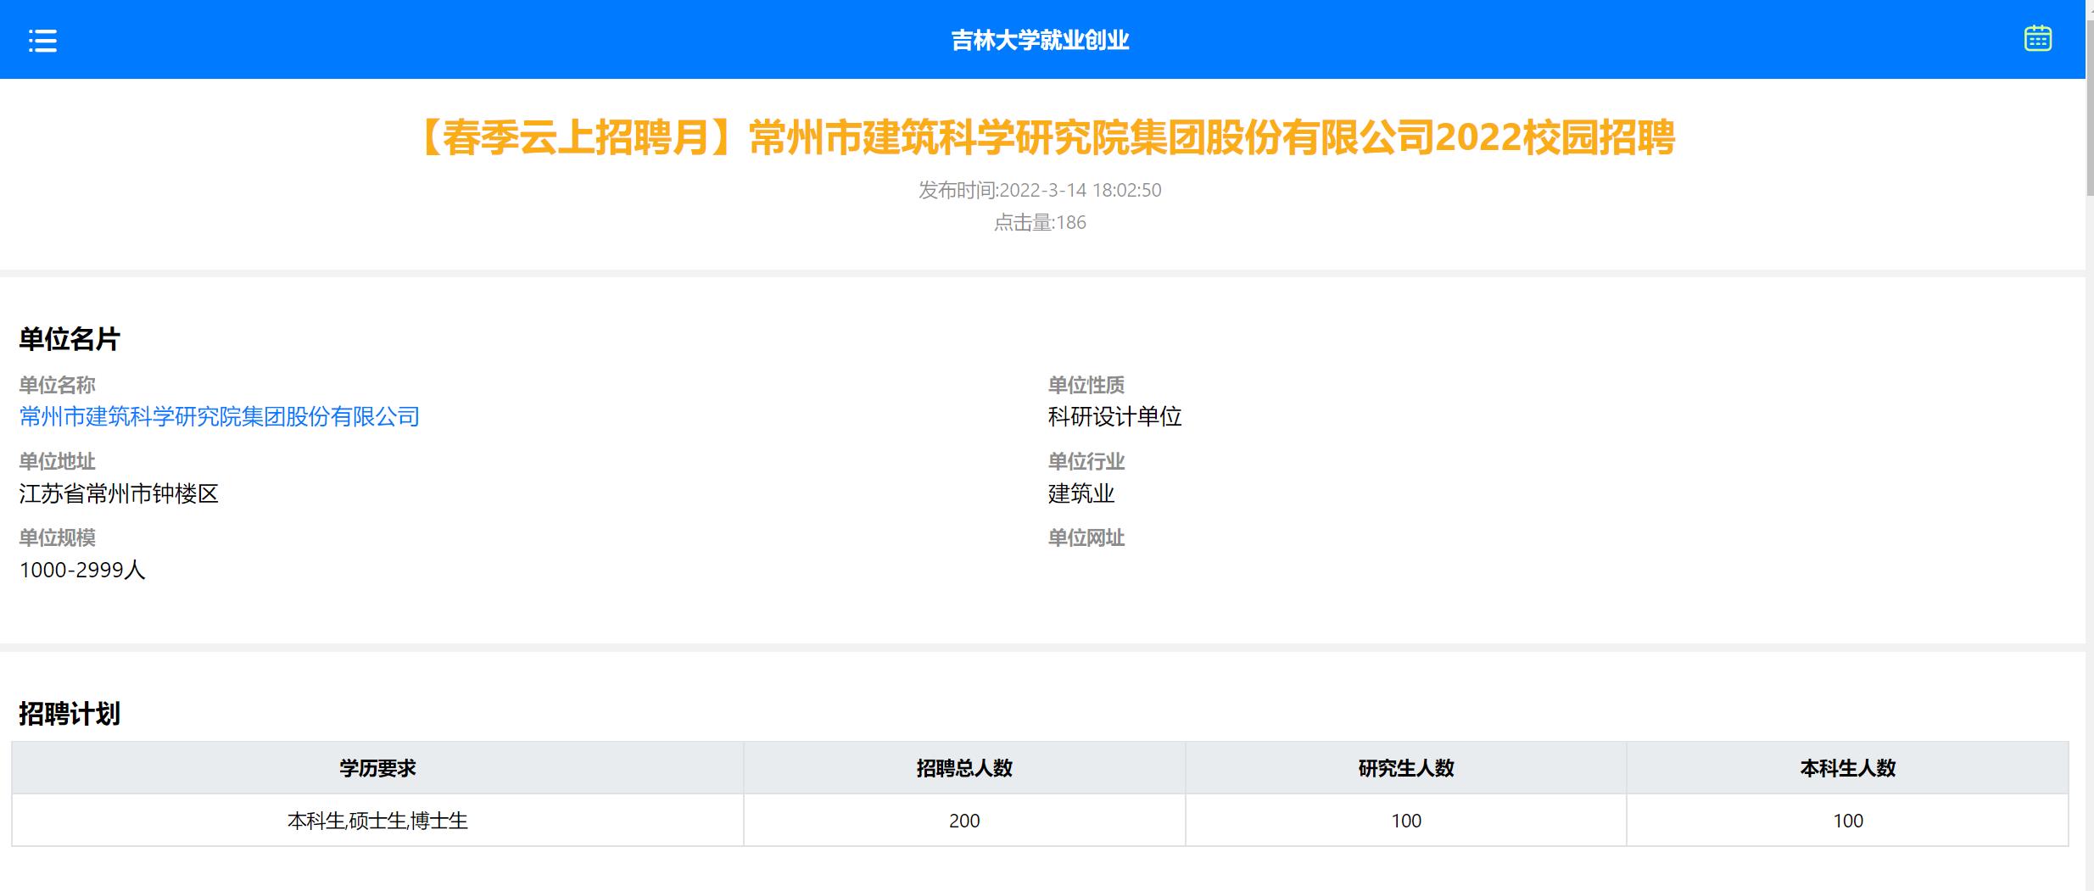Image resolution: width=2094 pixels, height=891 pixels.
Task: Open the 常州市建筑科学研究院集团股份有限公司 company link
Action: (220, 416)
